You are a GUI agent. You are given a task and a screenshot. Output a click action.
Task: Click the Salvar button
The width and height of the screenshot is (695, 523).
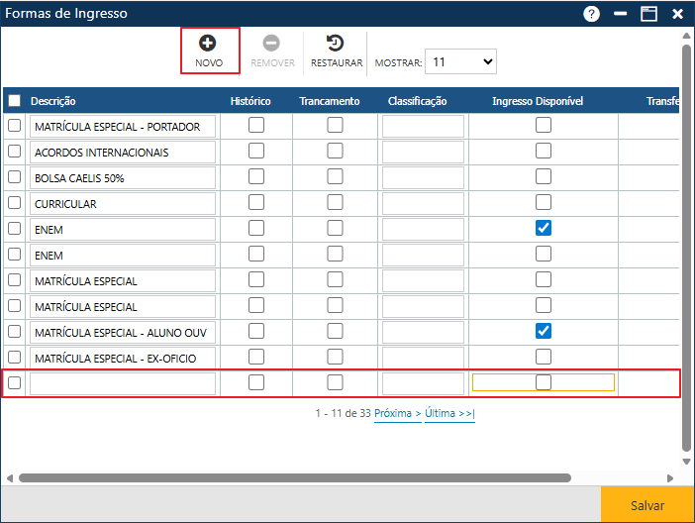click(x=647, y=505)
